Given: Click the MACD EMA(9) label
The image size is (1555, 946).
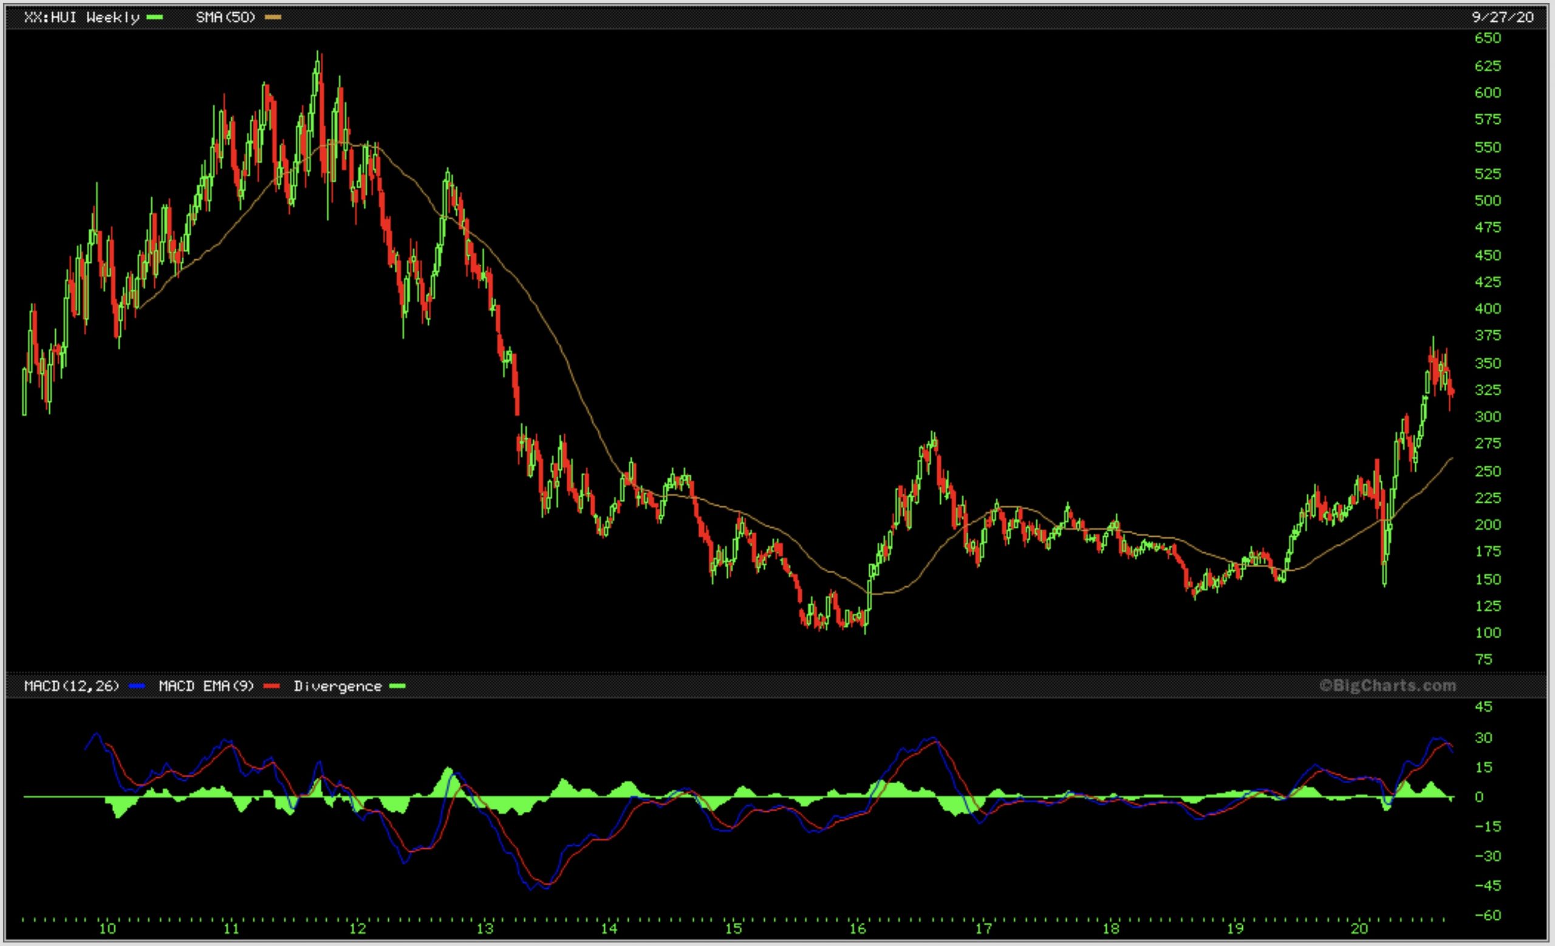Looking at the screenshot, I should tap(206, 686).
